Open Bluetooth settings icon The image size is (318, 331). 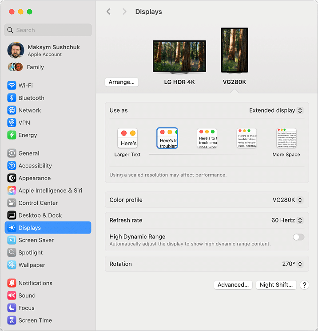pos(12,98)
